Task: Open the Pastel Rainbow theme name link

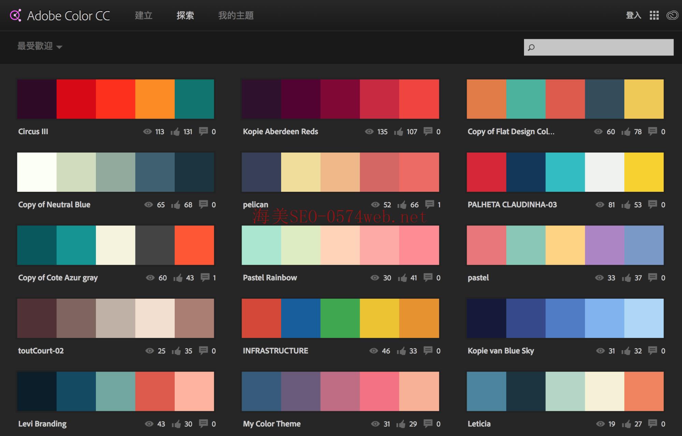Action: pos(270,278)
